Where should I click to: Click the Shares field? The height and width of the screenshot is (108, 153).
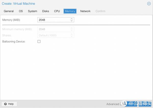56,35
